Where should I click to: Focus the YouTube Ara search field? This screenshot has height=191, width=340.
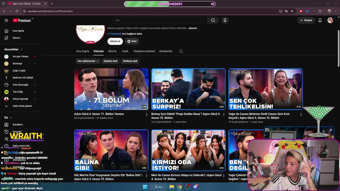tap(160, 20)
